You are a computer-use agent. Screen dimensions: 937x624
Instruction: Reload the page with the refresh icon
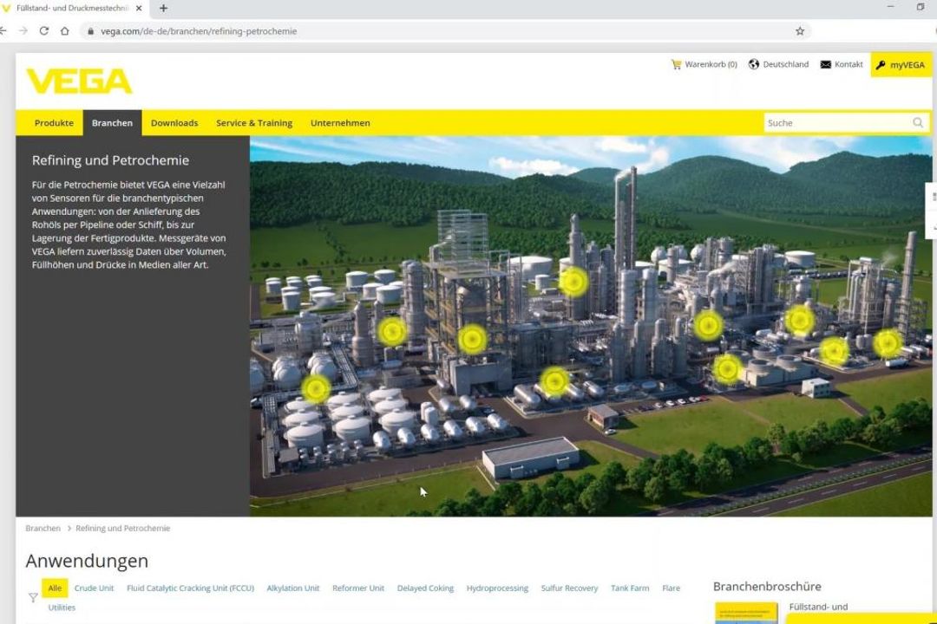tap(43, 31)
